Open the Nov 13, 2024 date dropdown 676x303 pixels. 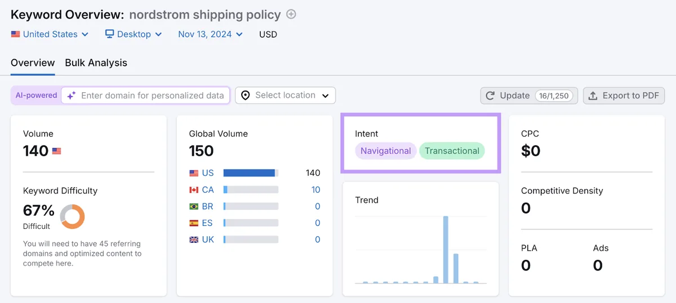[x=210, y=34]
